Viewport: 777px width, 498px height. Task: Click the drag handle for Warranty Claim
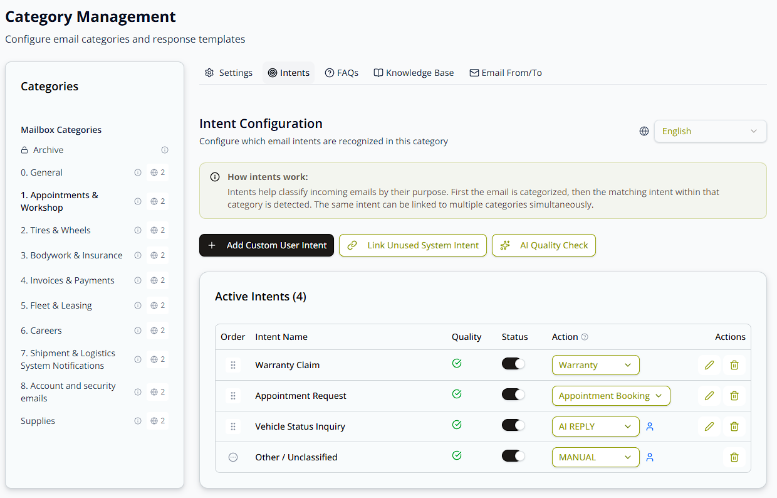point(233,365)
